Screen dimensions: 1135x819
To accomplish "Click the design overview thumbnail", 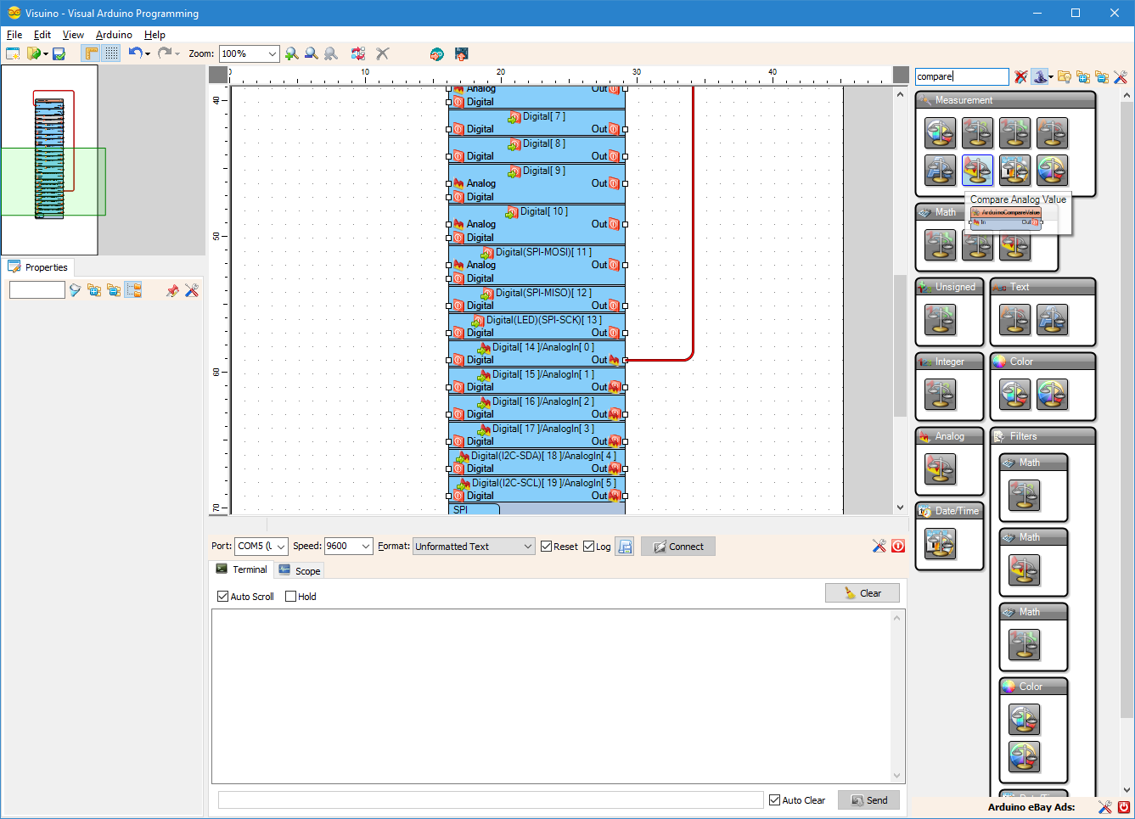I will point(50,160).
